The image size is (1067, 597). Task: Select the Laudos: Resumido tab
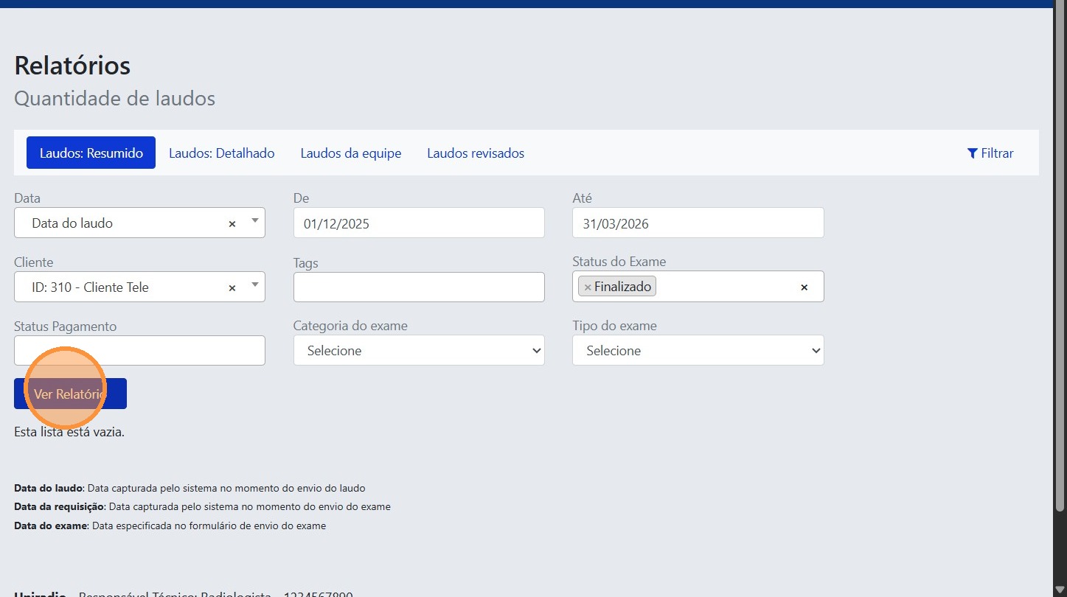pyautogui.click(x=91, y=153)
